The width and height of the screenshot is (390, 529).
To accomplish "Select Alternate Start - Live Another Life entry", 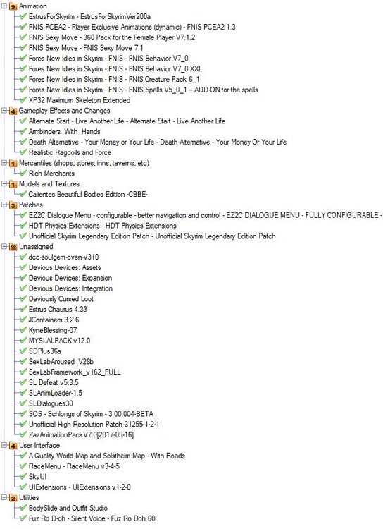I will tap(127, 121).
